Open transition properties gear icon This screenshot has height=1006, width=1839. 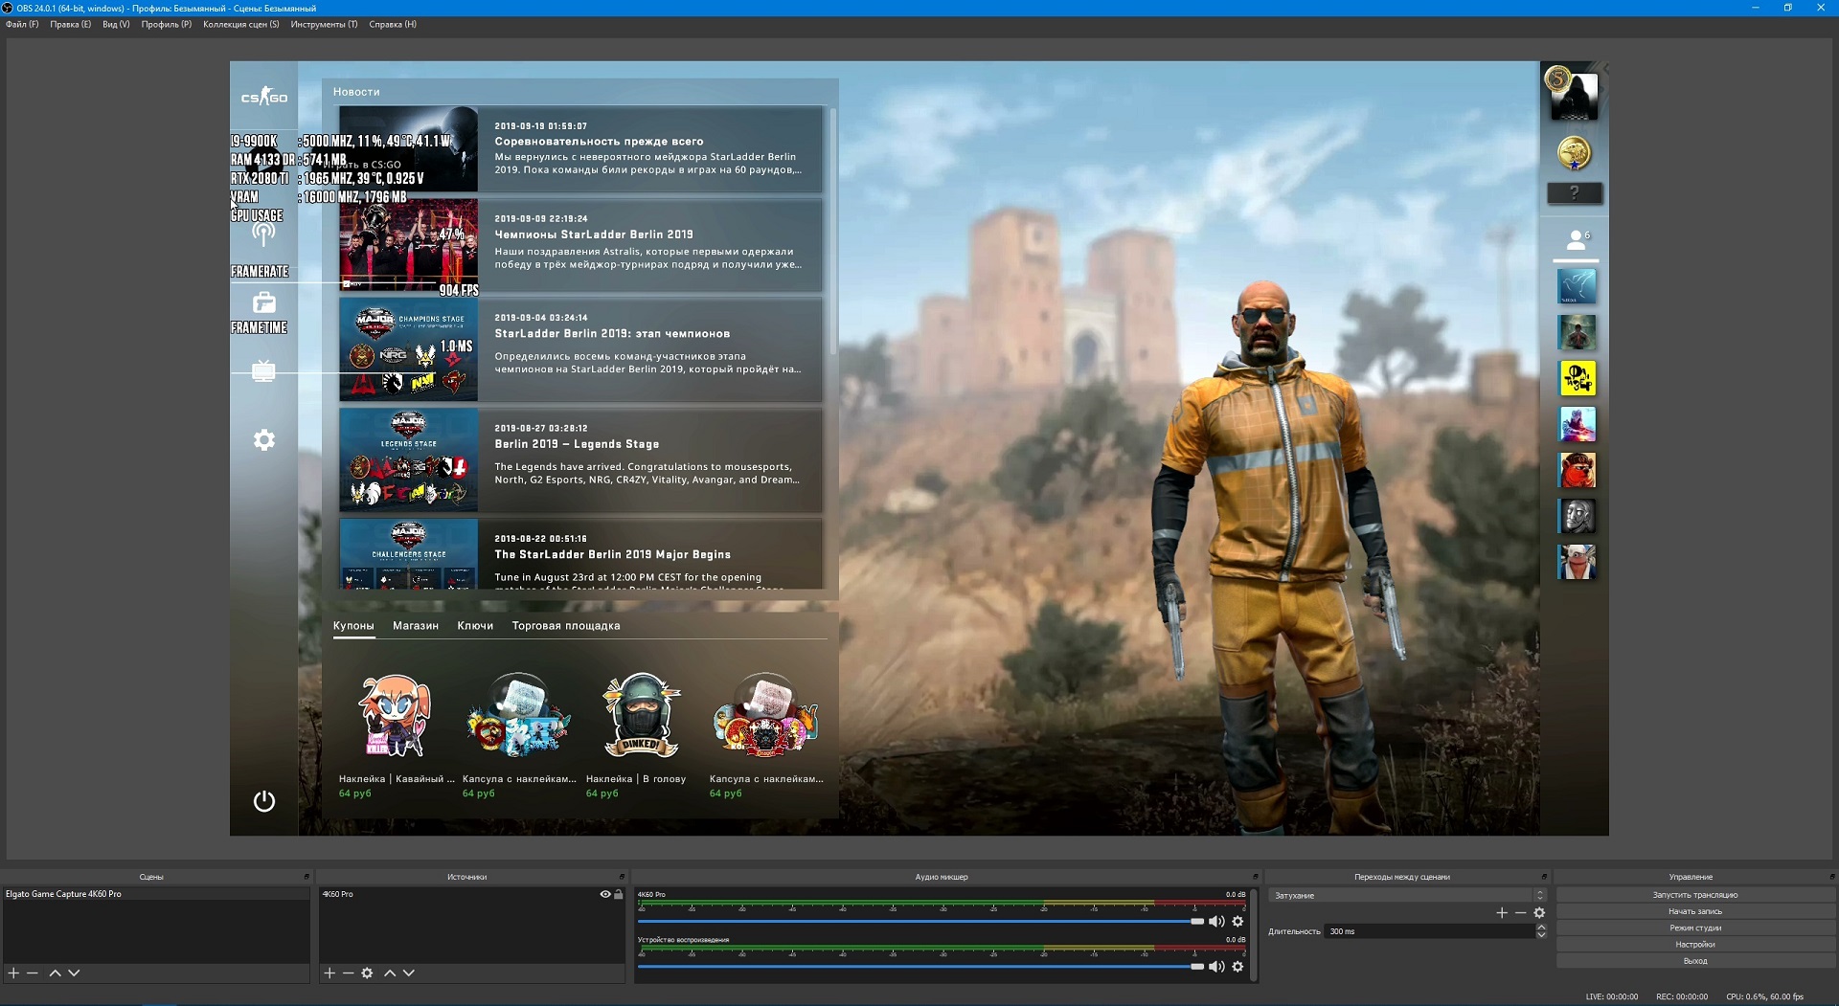tap(1539, 913)
